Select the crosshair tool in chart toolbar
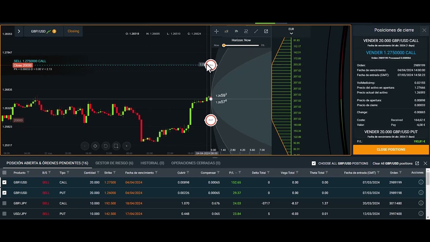 [x=216, y=31]
